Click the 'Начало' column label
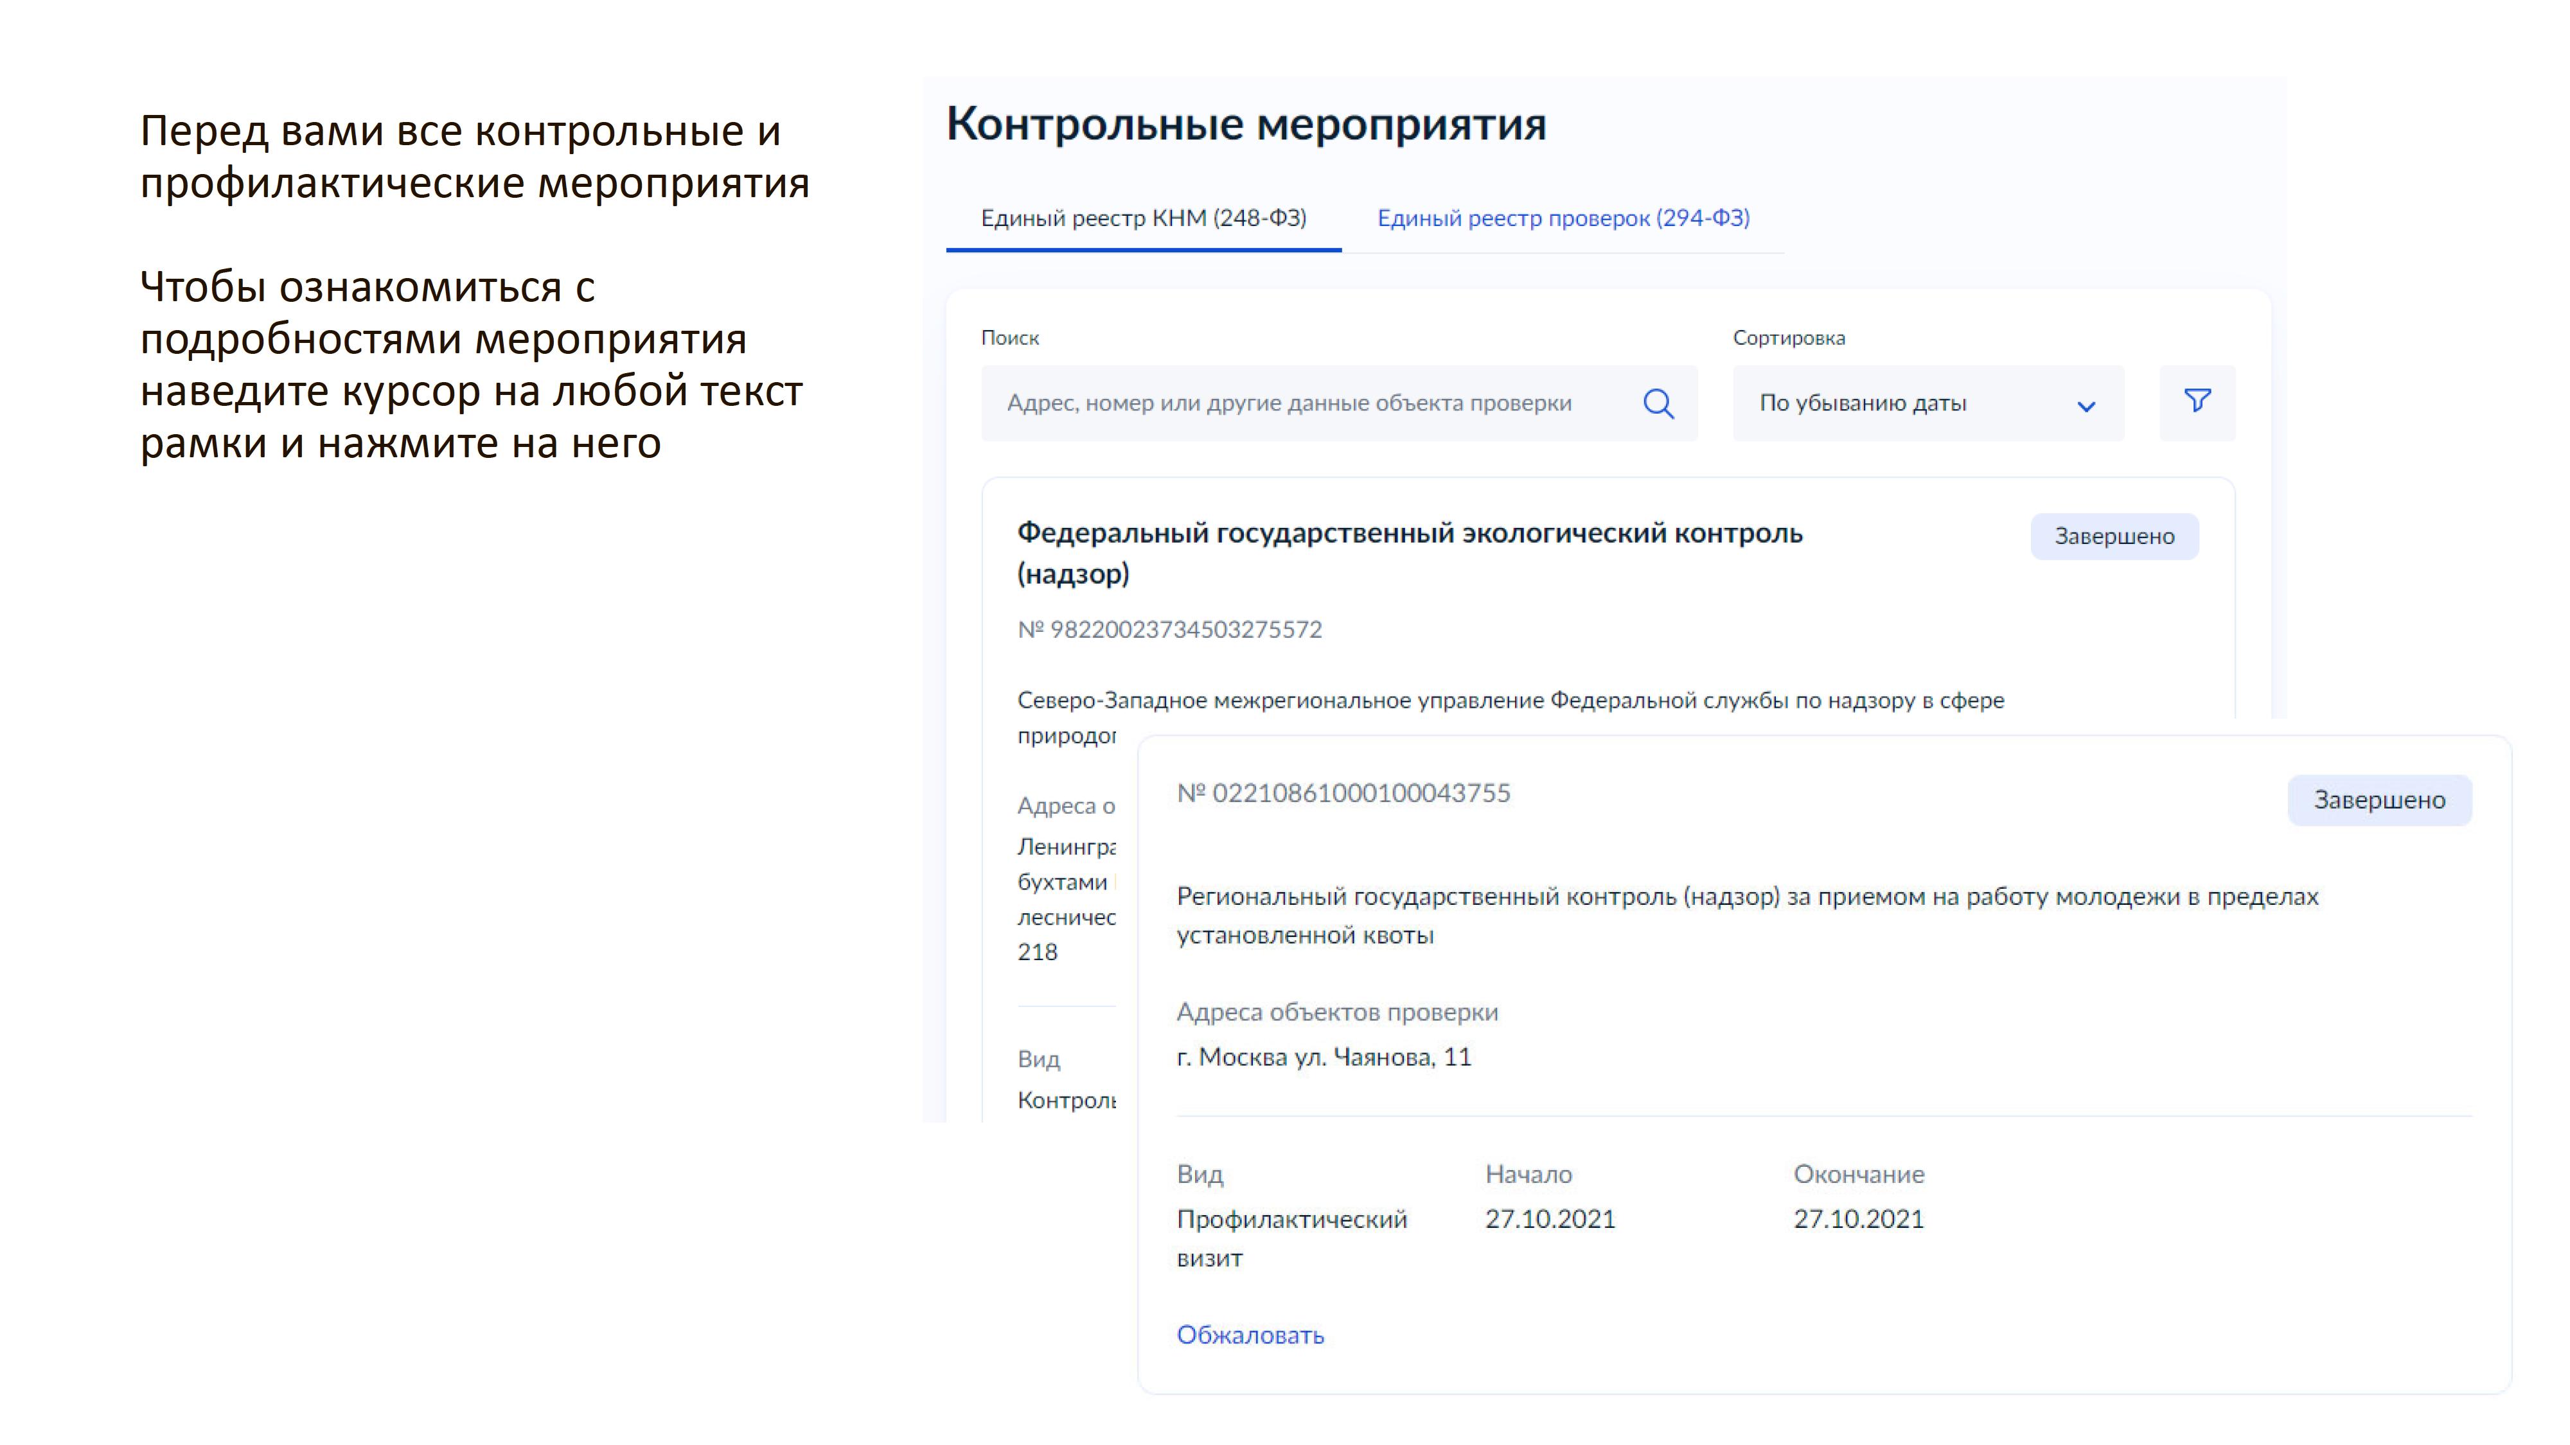This screenshot has height=1445, width=2570. click(x=1529, y=1174)
